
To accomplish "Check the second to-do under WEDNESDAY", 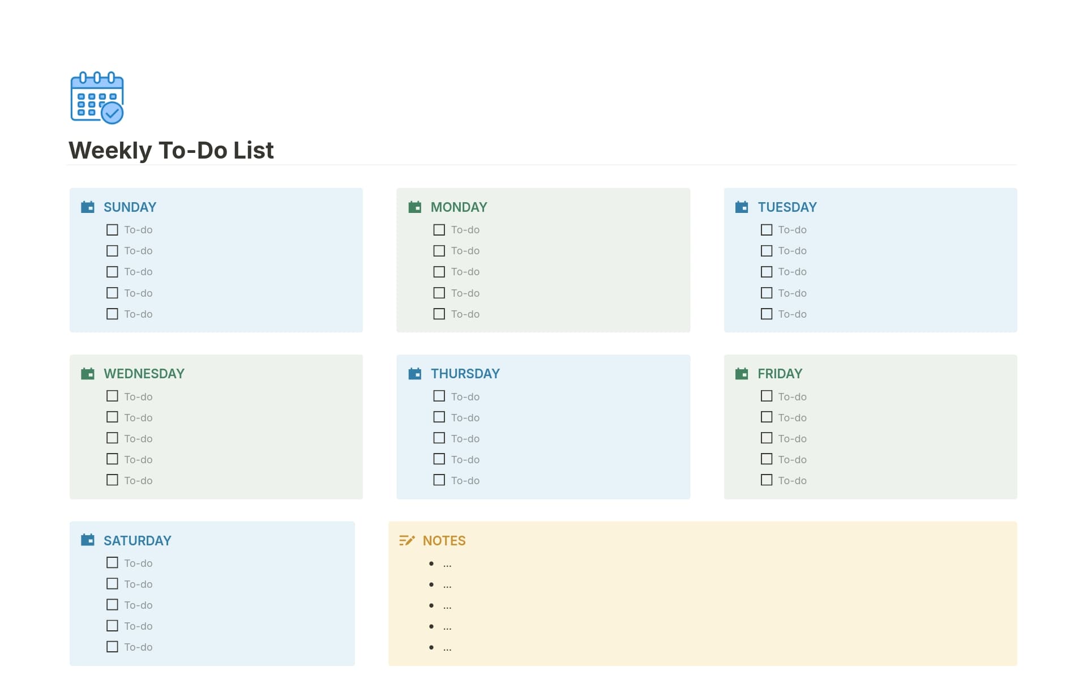I will (112, 417).
